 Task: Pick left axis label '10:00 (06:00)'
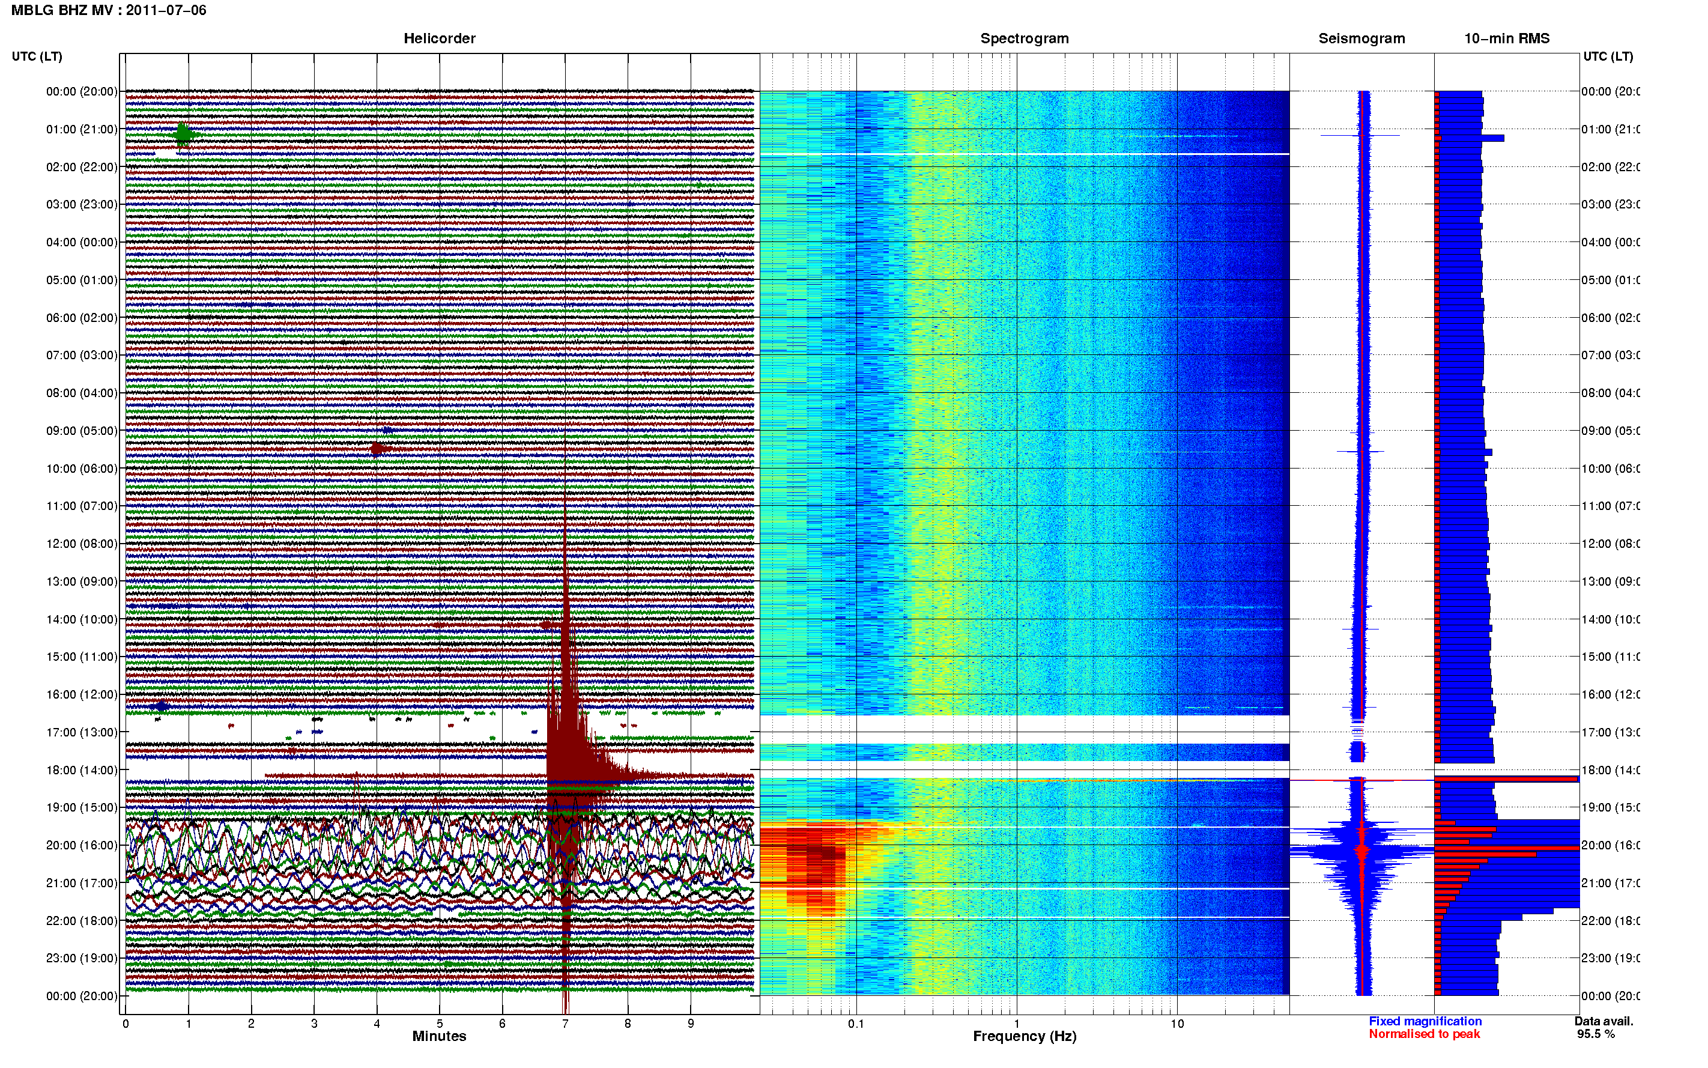82,469
